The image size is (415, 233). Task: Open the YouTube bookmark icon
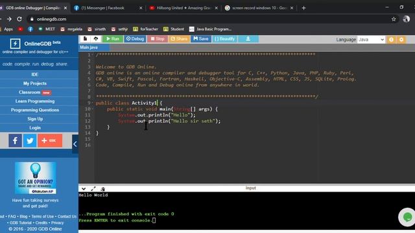[20, 29]
